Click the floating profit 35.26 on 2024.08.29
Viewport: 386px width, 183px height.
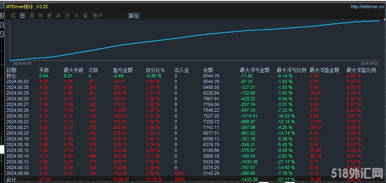pos(316,93)
